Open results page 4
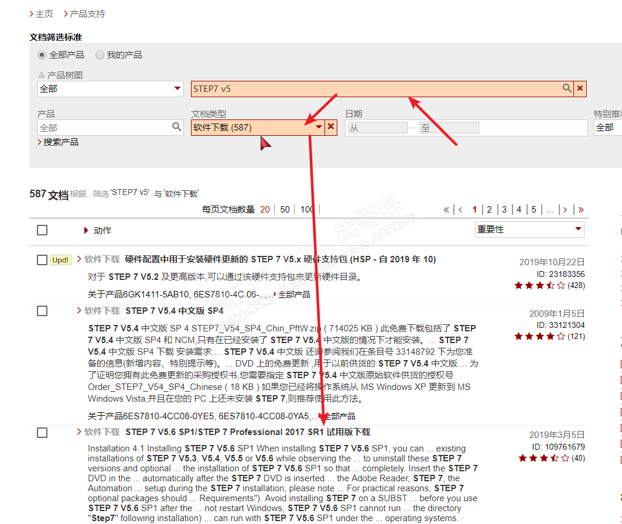622x524 pixels. pos(519,210)
